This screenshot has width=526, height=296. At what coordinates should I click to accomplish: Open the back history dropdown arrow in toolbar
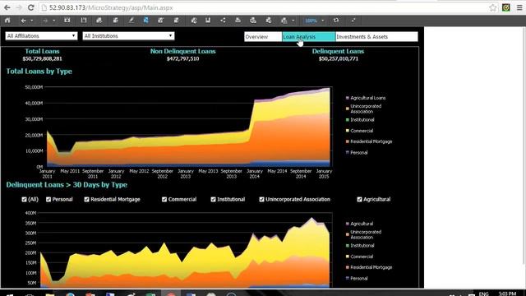pyautogui.click(x=32, y=21)
